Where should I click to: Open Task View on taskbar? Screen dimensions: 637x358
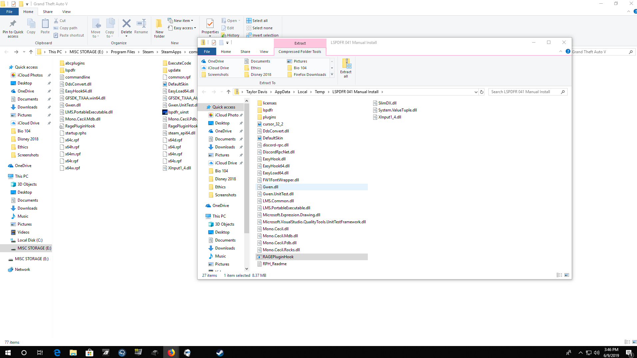pos(40,352)
